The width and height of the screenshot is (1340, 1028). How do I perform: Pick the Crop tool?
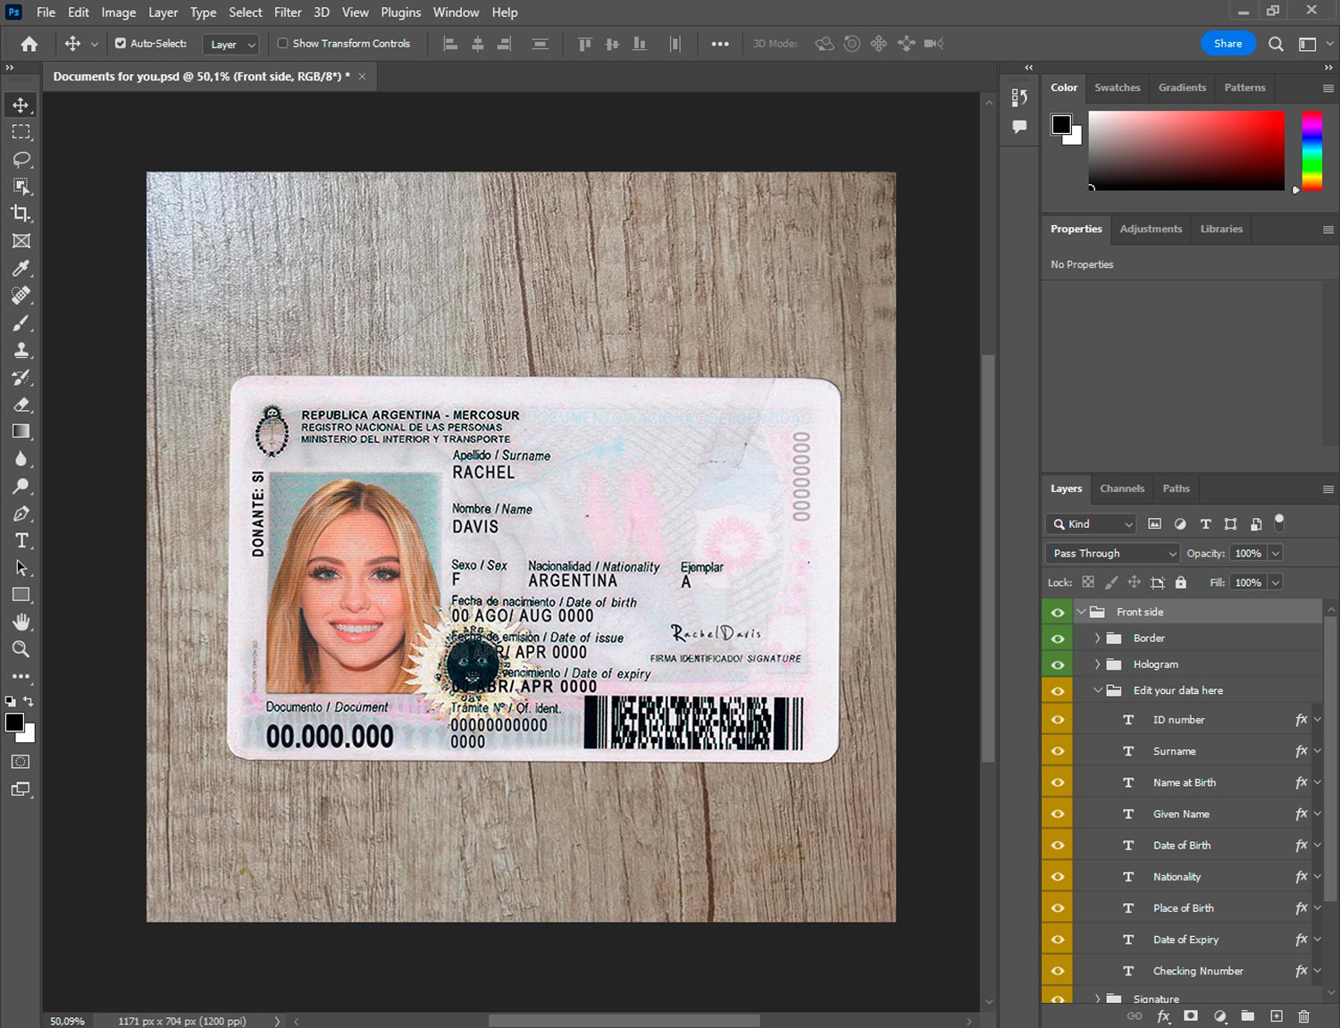[21, 213]
